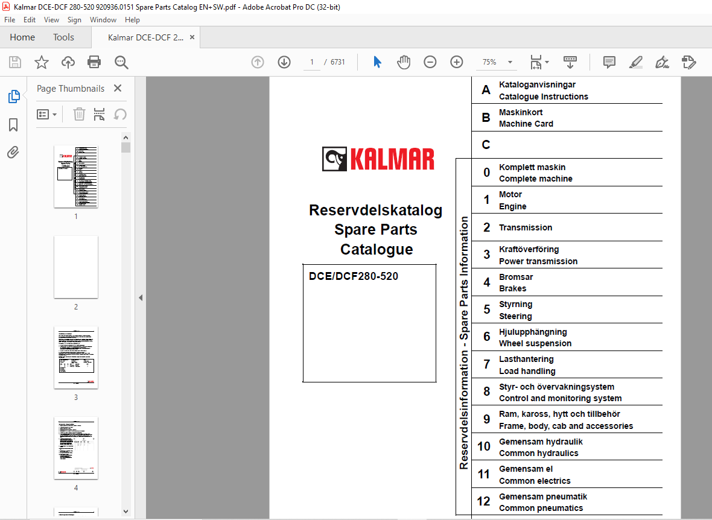Upload to cloud icon

pos(68,62)
